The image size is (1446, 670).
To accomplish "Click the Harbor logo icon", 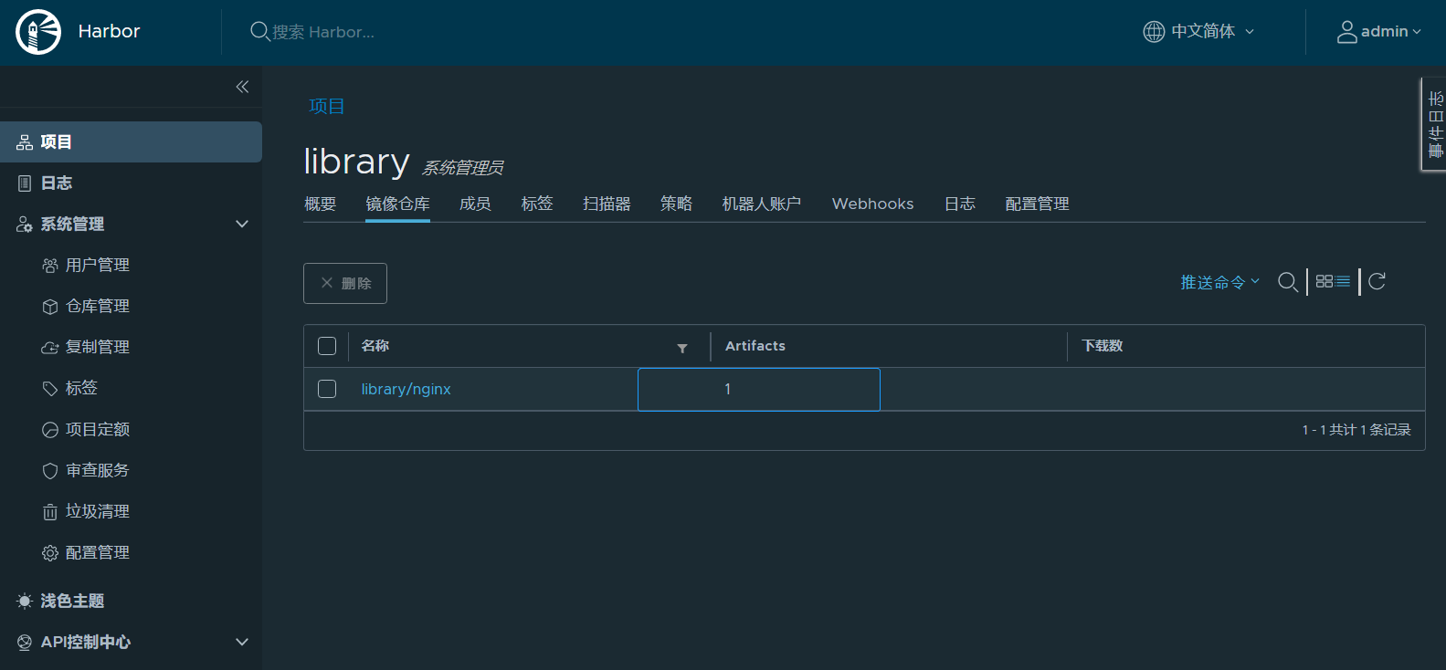I will click(x=38, y=32).
